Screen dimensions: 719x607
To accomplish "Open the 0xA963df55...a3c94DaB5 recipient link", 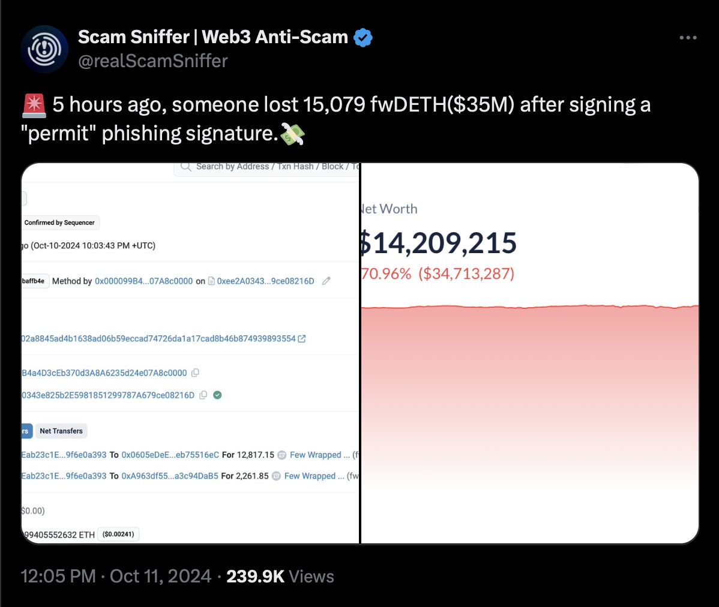I will tap(170, 476).
